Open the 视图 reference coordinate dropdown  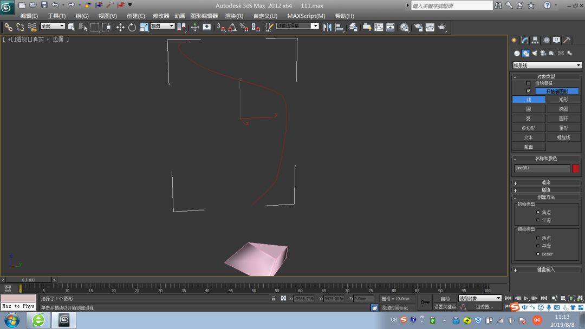(x=162, y=26)
